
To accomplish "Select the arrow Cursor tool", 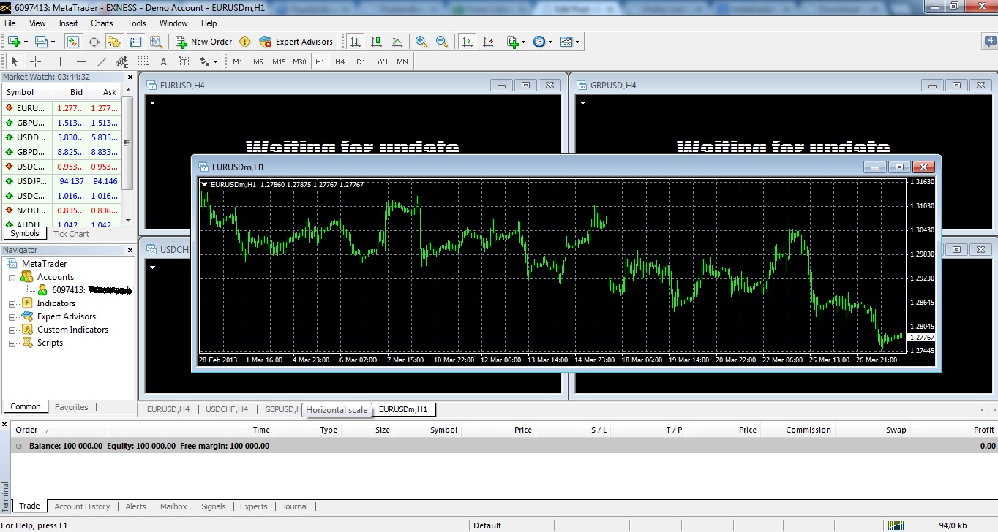I will pyautogui.click(x=14, y=61).
